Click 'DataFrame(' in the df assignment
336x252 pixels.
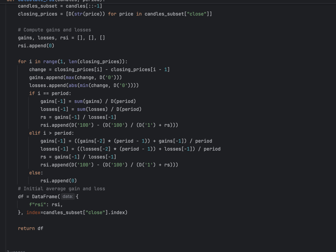[x=46, y=197]
